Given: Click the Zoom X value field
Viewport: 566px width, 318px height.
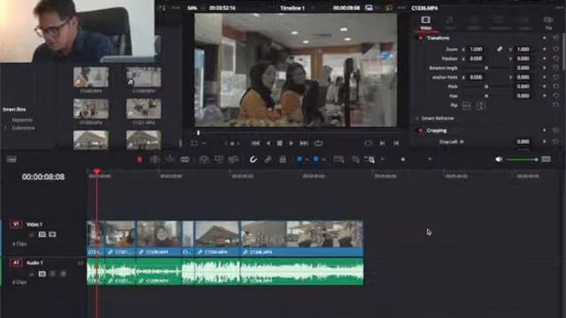Looking at the screenshot, I should (476, 49).
